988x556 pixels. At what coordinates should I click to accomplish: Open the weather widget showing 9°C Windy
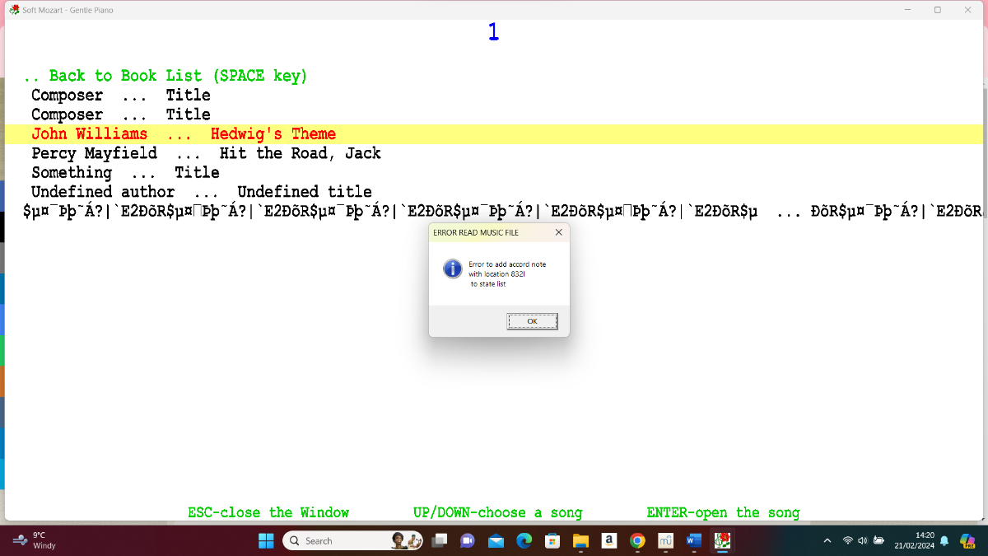35,540
